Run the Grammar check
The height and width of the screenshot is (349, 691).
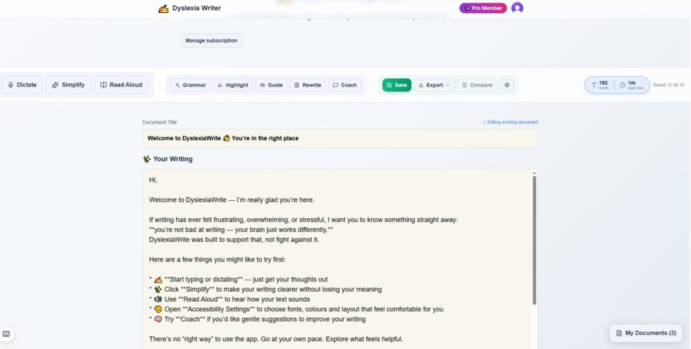point(190,85)
